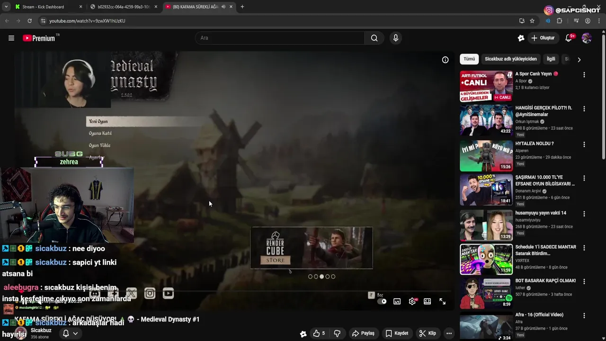This screenshot has height=341, width=606.
Task: Open the Chrome extensions puzzle icon
Action: click(560, 21)
